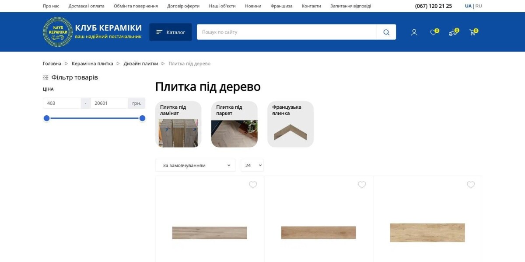The width and height of the screenshot is (525, 262).
Task: Go to Доставка і оплата
Action: pos(86,6)
